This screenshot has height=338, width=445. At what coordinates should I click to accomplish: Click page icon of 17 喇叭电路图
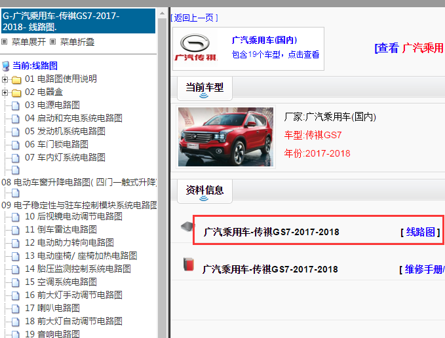click(16, 309)
